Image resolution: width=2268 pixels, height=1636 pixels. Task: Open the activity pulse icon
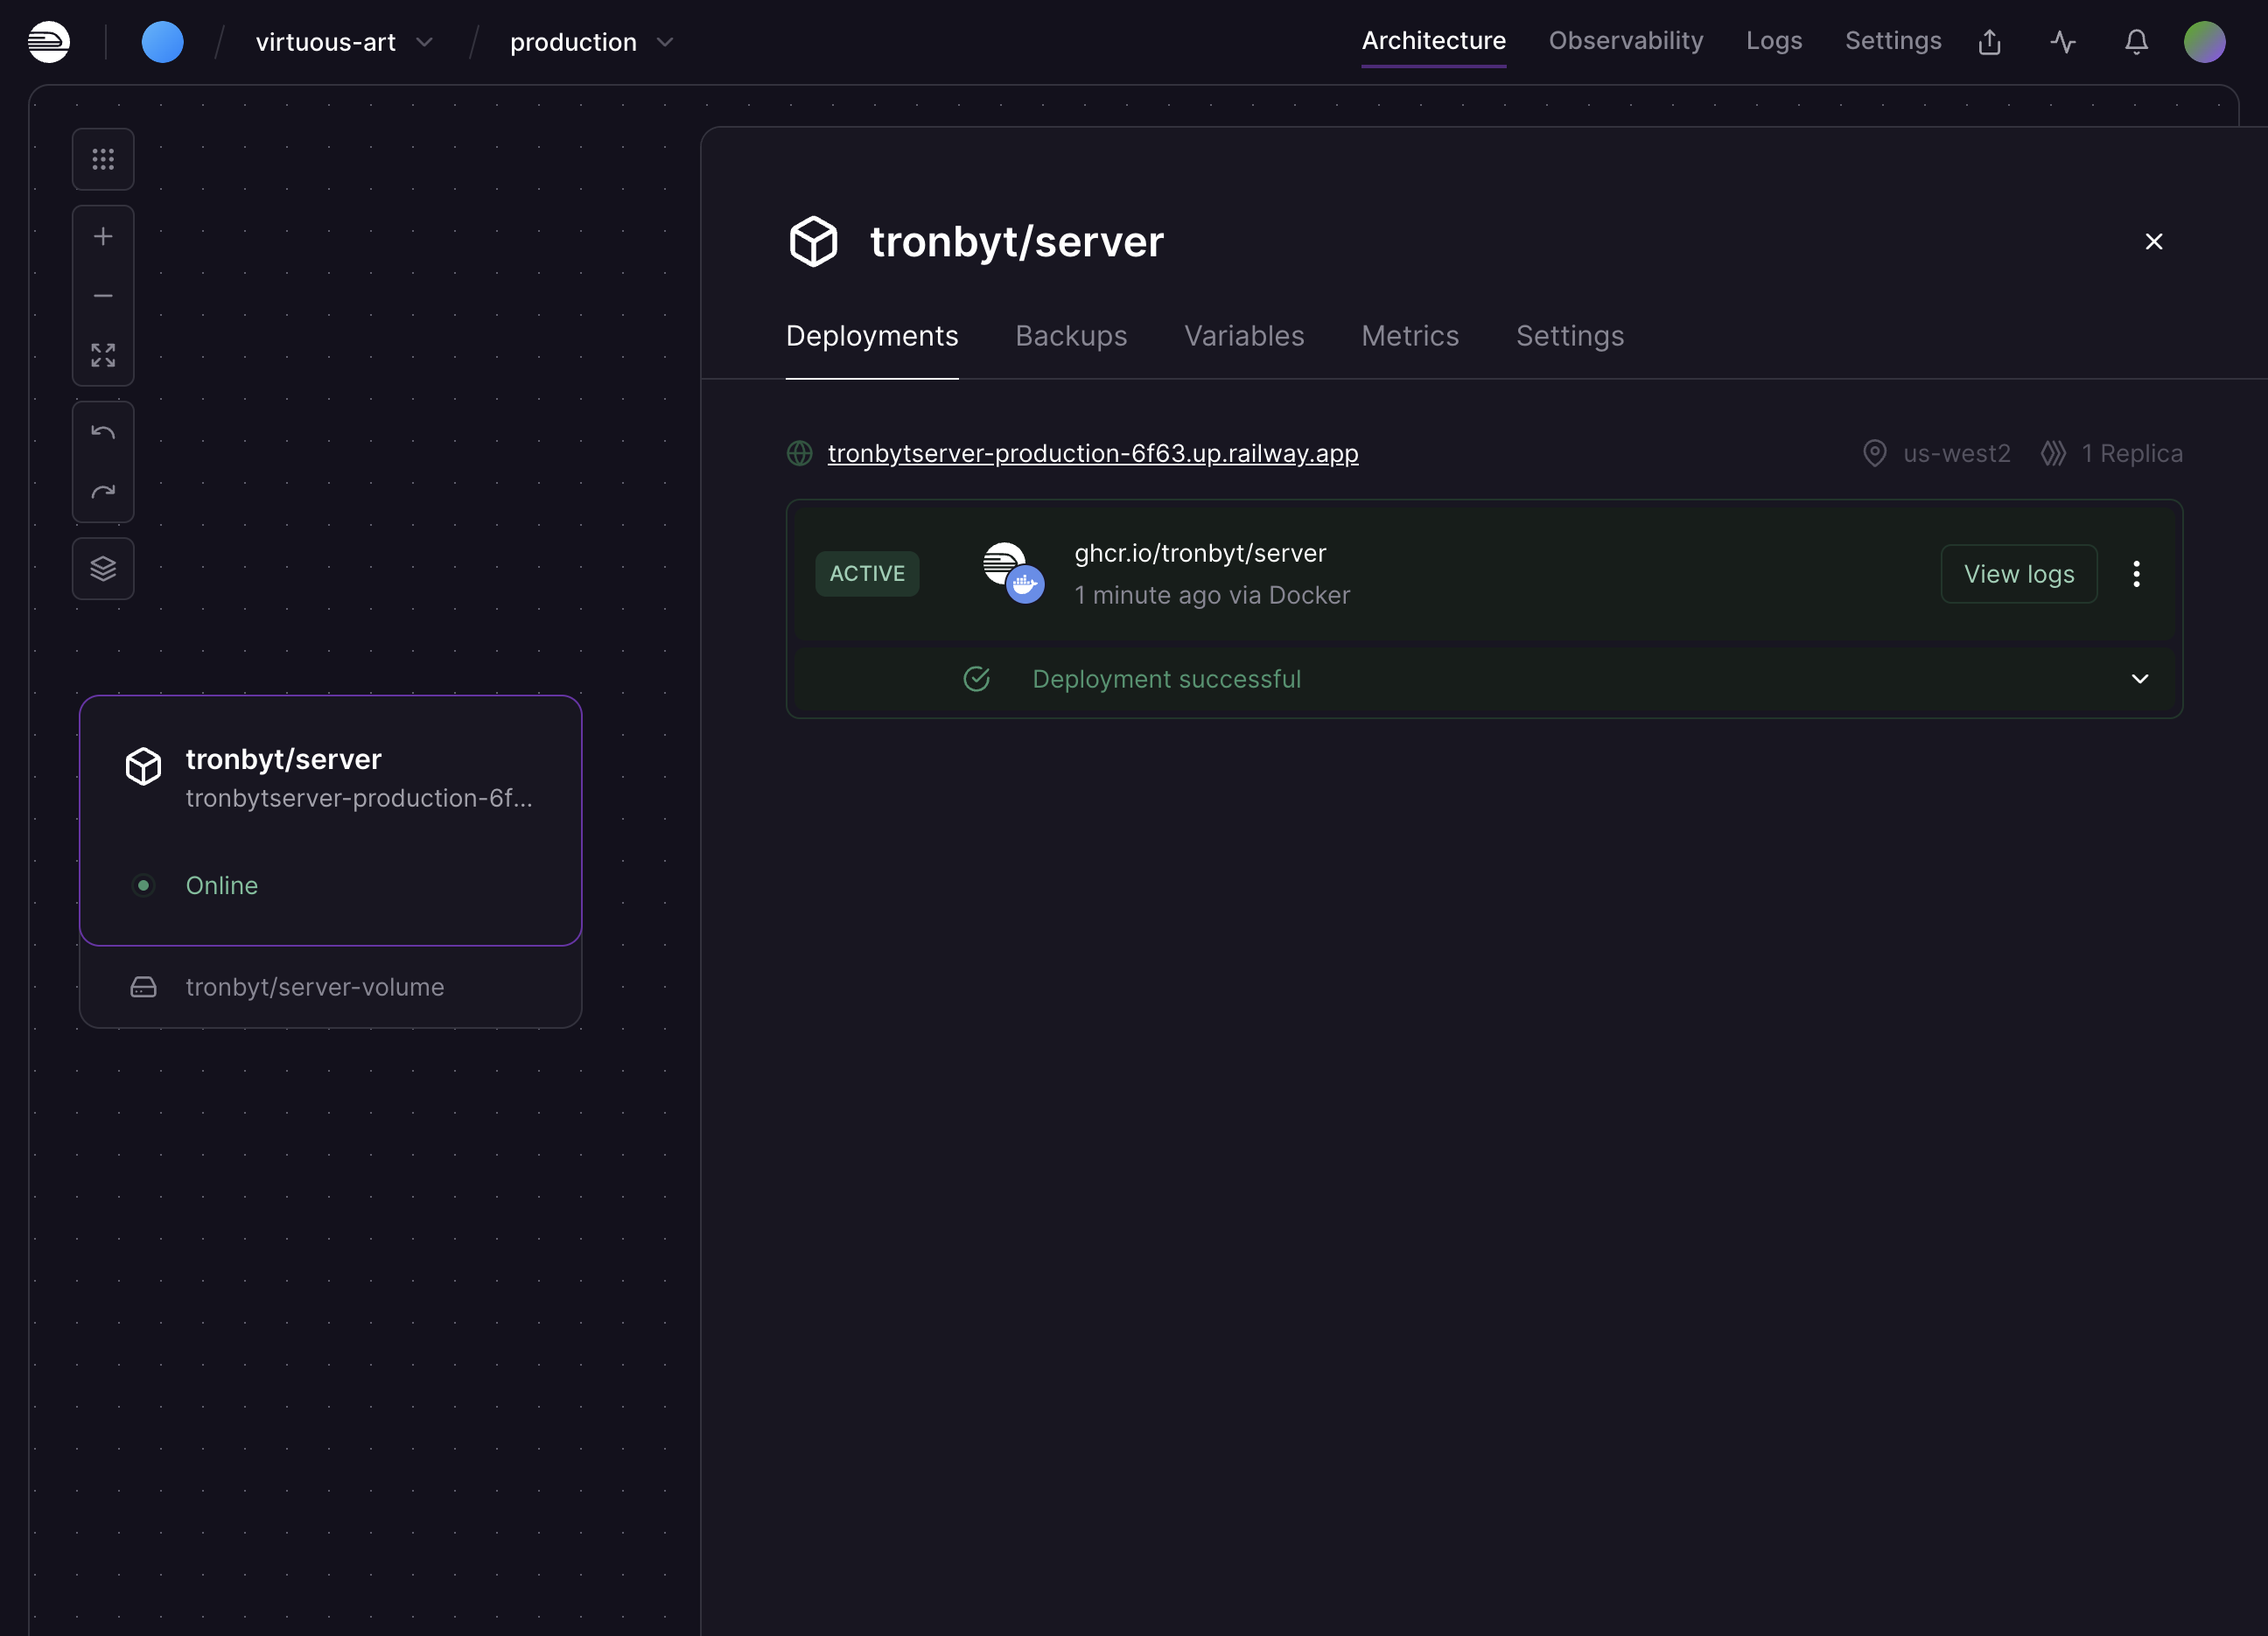2063,42
